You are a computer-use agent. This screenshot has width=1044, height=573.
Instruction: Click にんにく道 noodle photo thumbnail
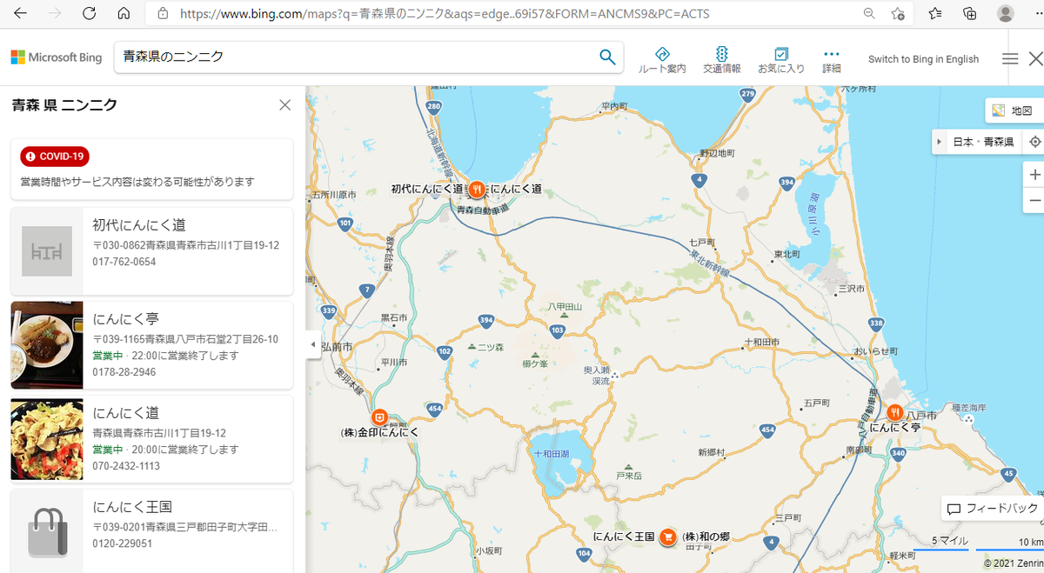47,439
